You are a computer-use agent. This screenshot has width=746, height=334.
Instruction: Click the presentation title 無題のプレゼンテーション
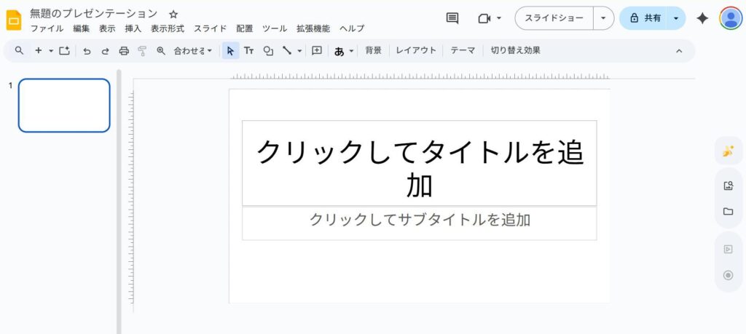pos(94,13)
